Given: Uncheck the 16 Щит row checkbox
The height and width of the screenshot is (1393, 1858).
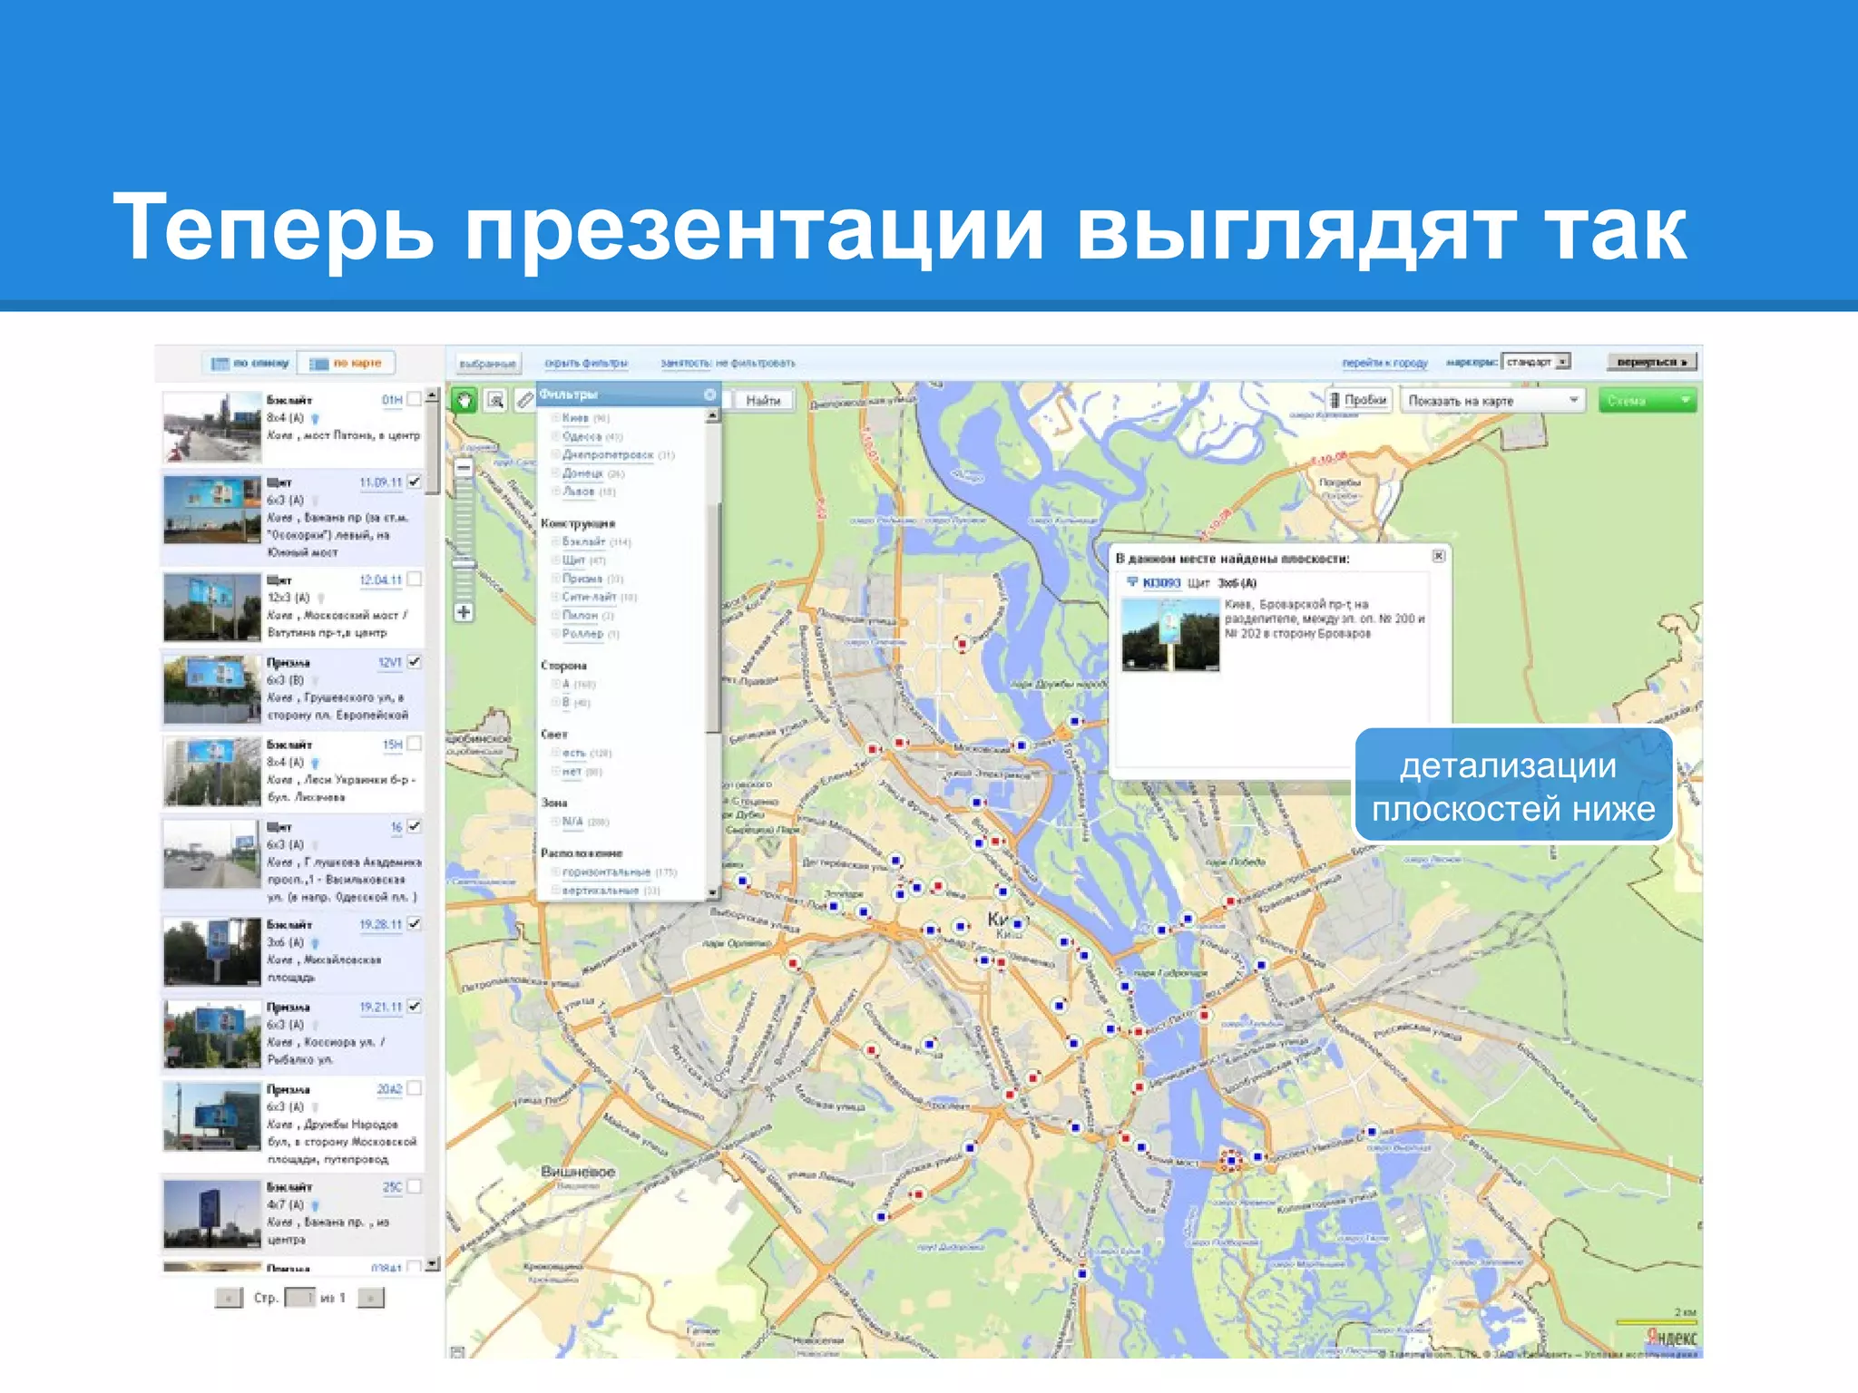Looking at the screenshot, I should [x=414, y=826].
